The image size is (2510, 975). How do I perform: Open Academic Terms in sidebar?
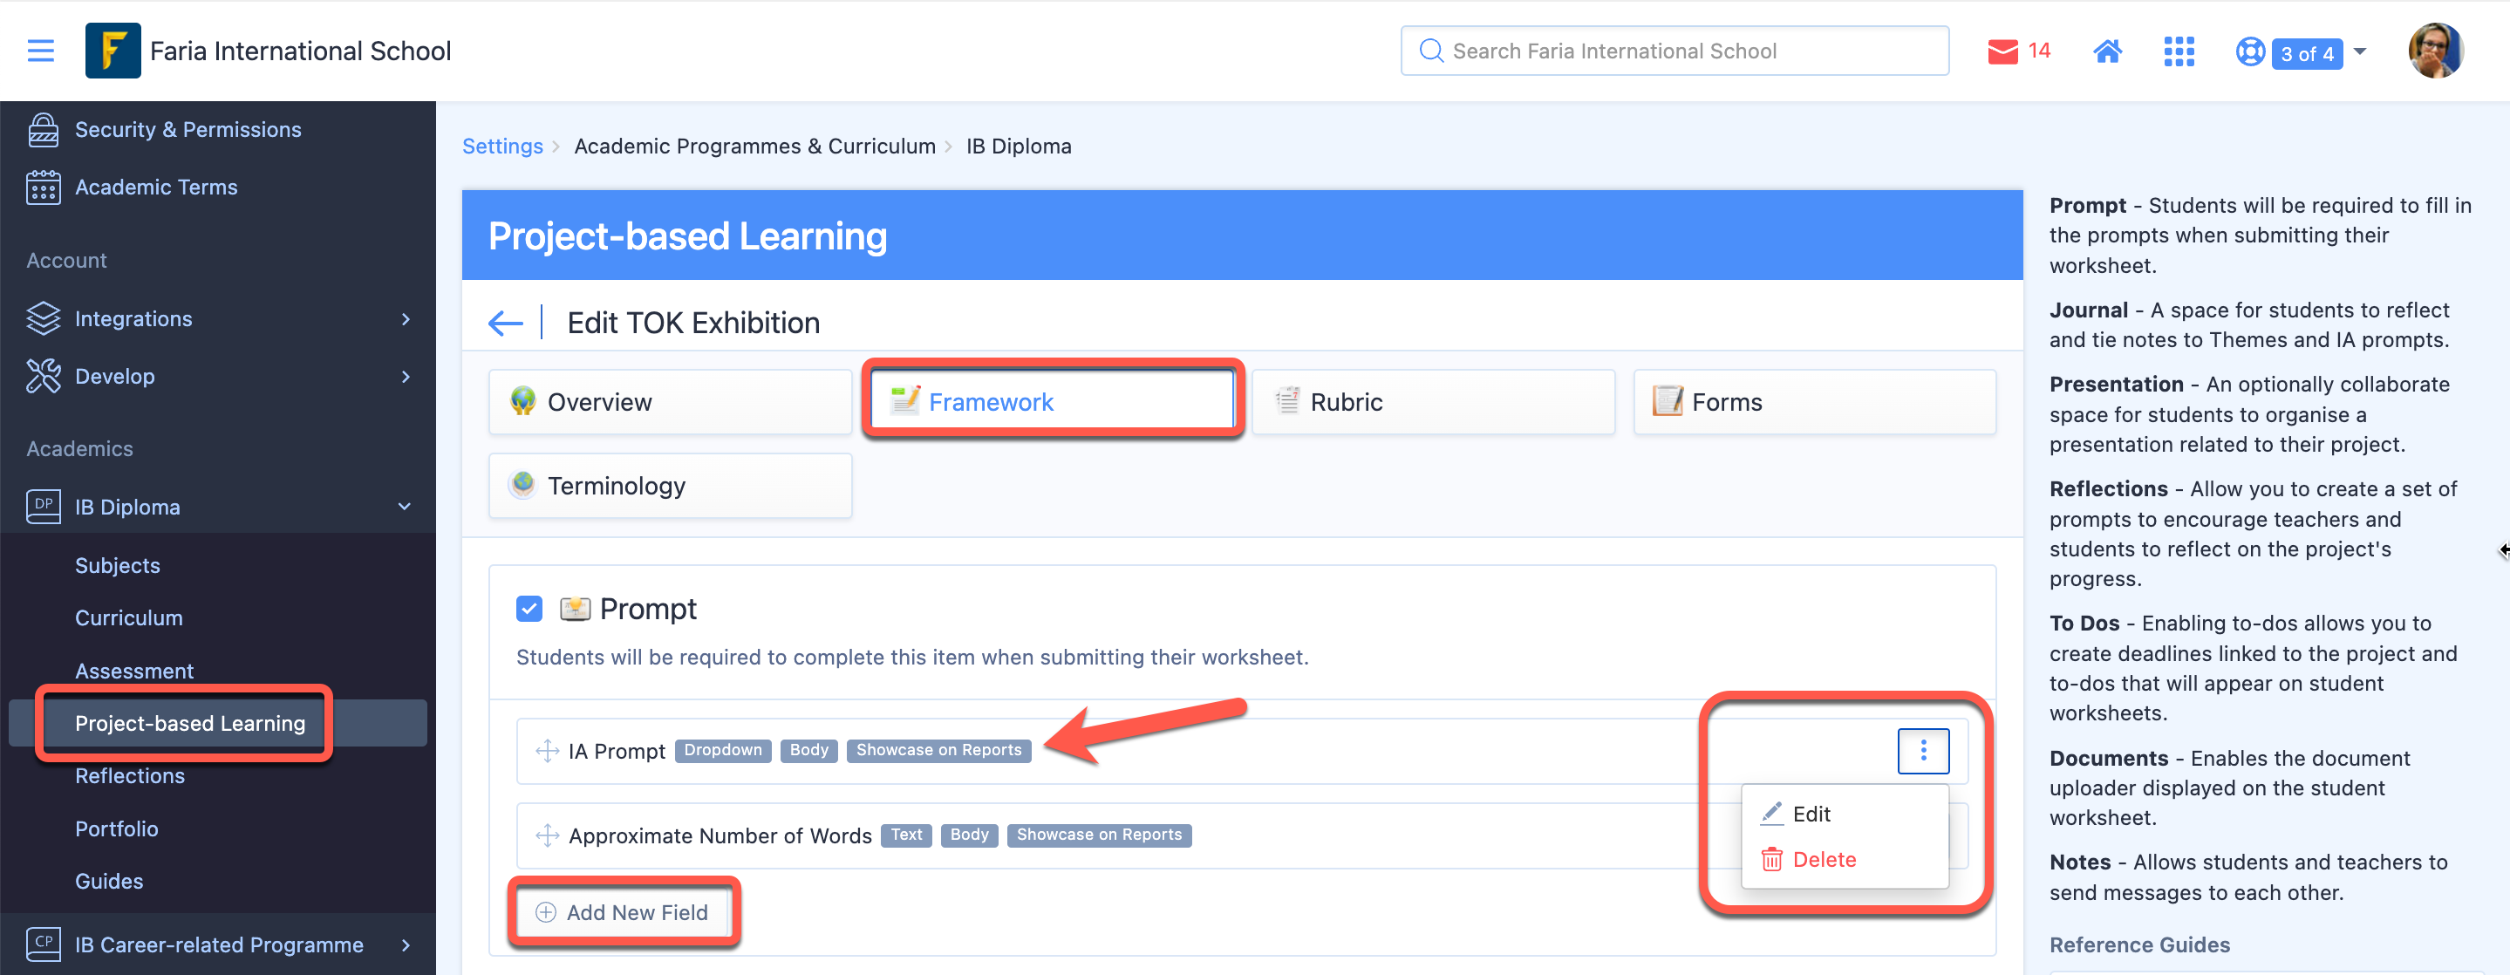point(156,187)
